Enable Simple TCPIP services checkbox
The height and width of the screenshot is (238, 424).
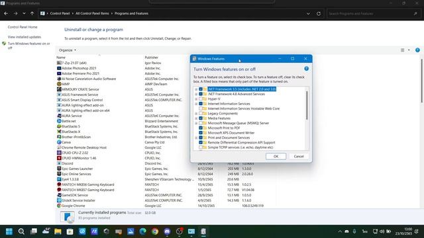201,147
